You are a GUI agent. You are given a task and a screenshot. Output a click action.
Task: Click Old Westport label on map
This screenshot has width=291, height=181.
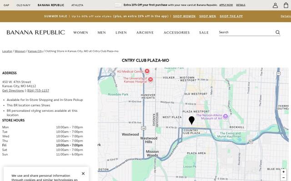[196, 94]
